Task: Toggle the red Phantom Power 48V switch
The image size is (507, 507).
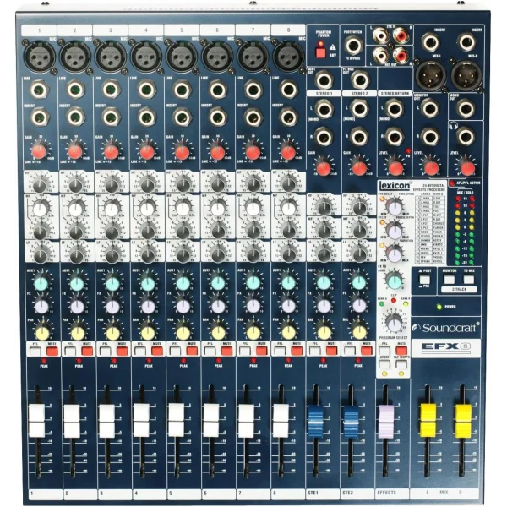Action: [x=321, y=52]
